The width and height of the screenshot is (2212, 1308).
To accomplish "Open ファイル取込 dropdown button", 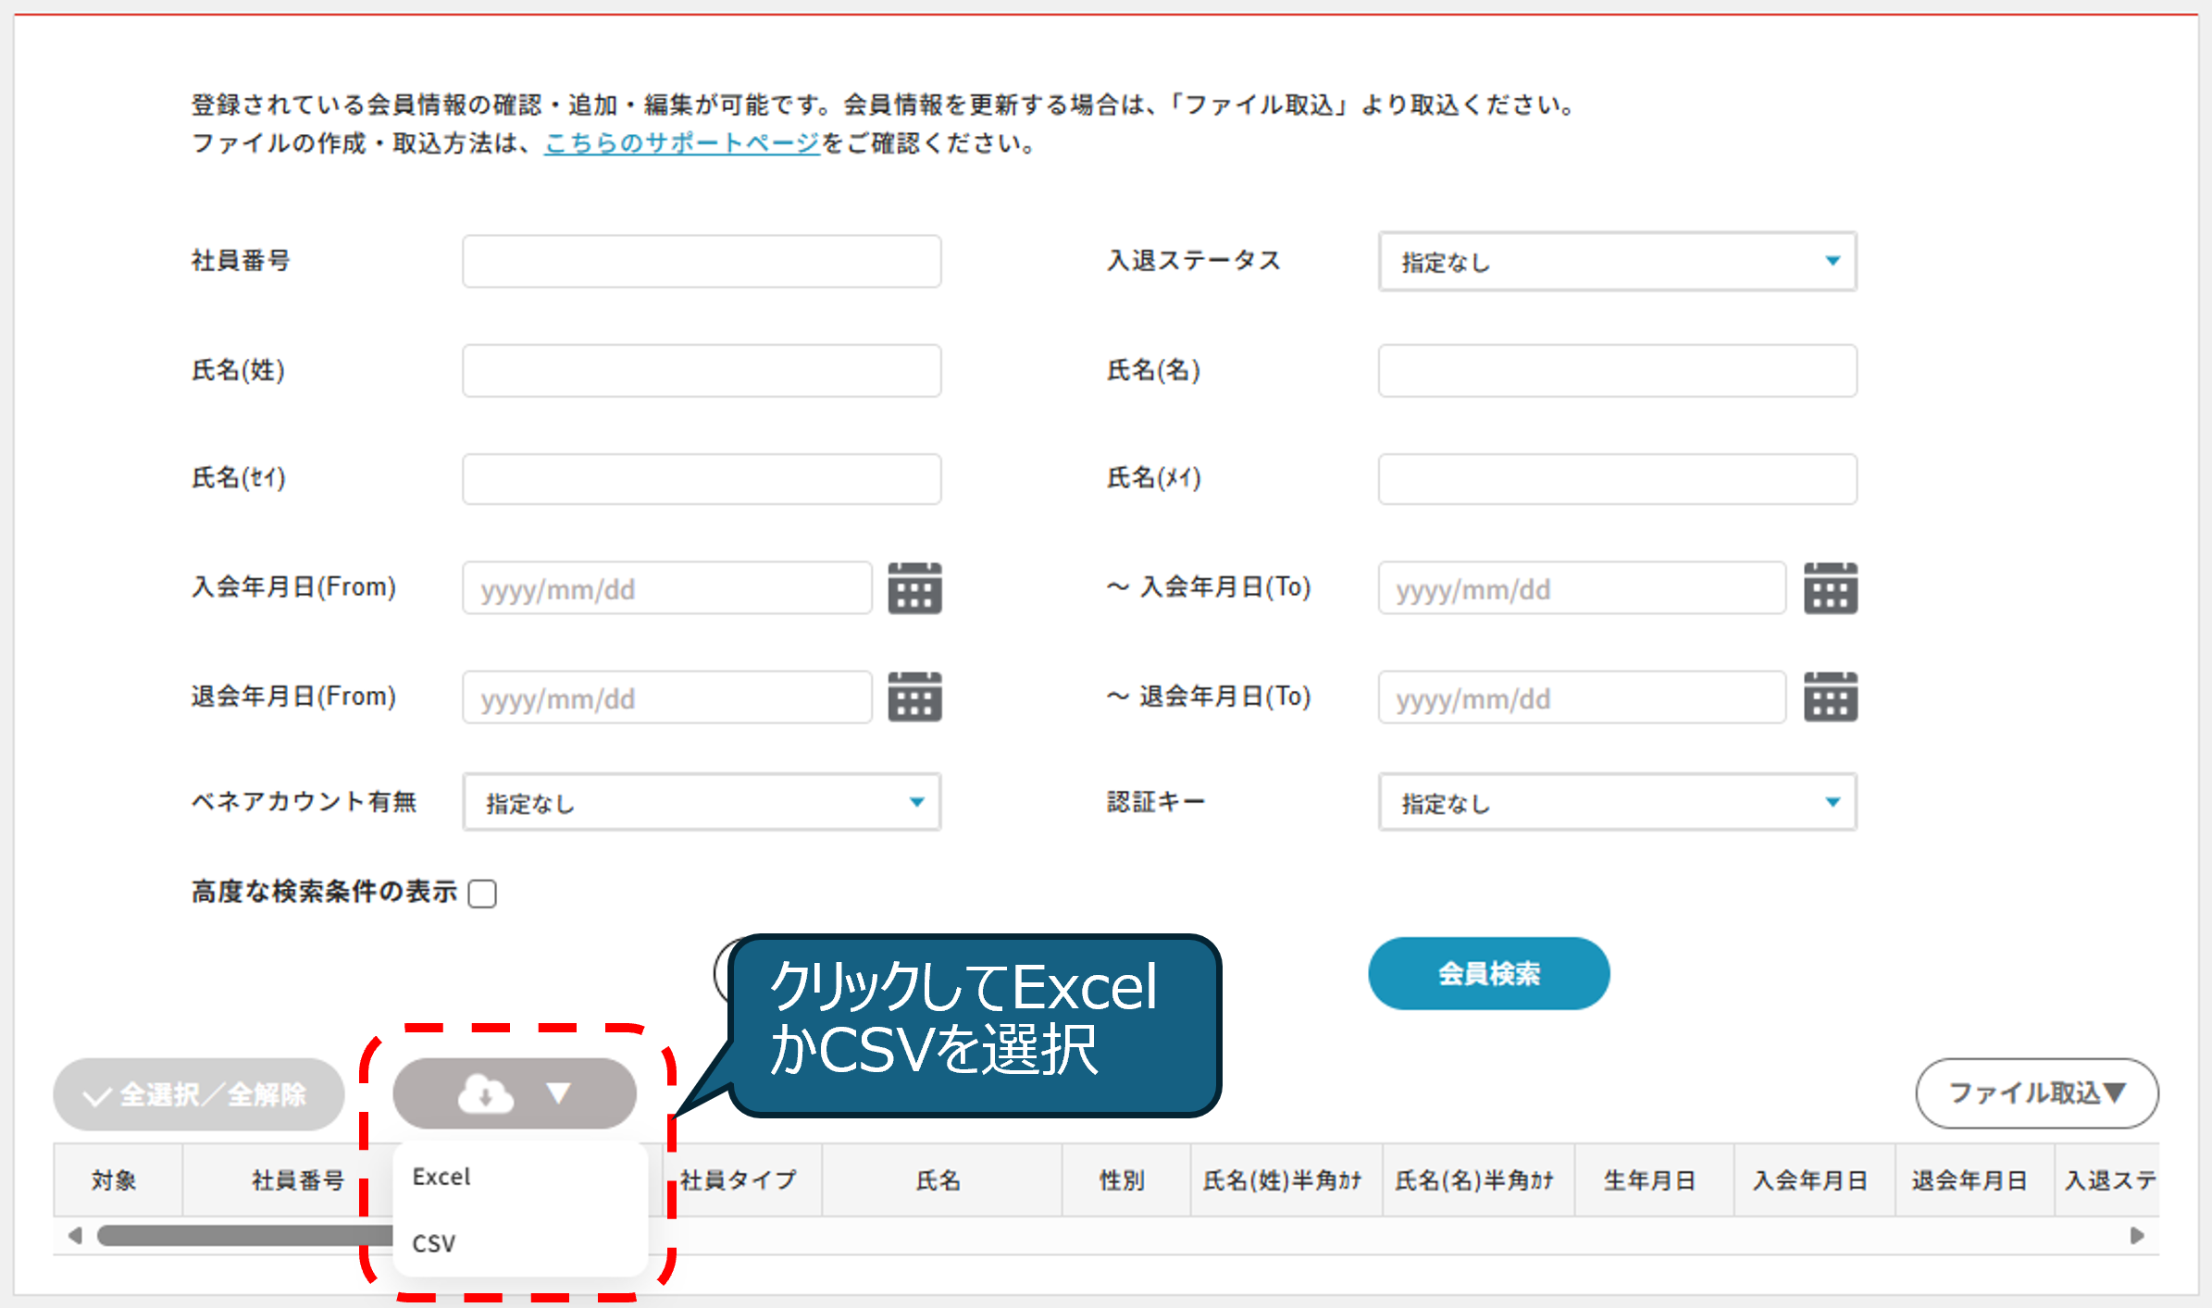I will point(2036,1093).
